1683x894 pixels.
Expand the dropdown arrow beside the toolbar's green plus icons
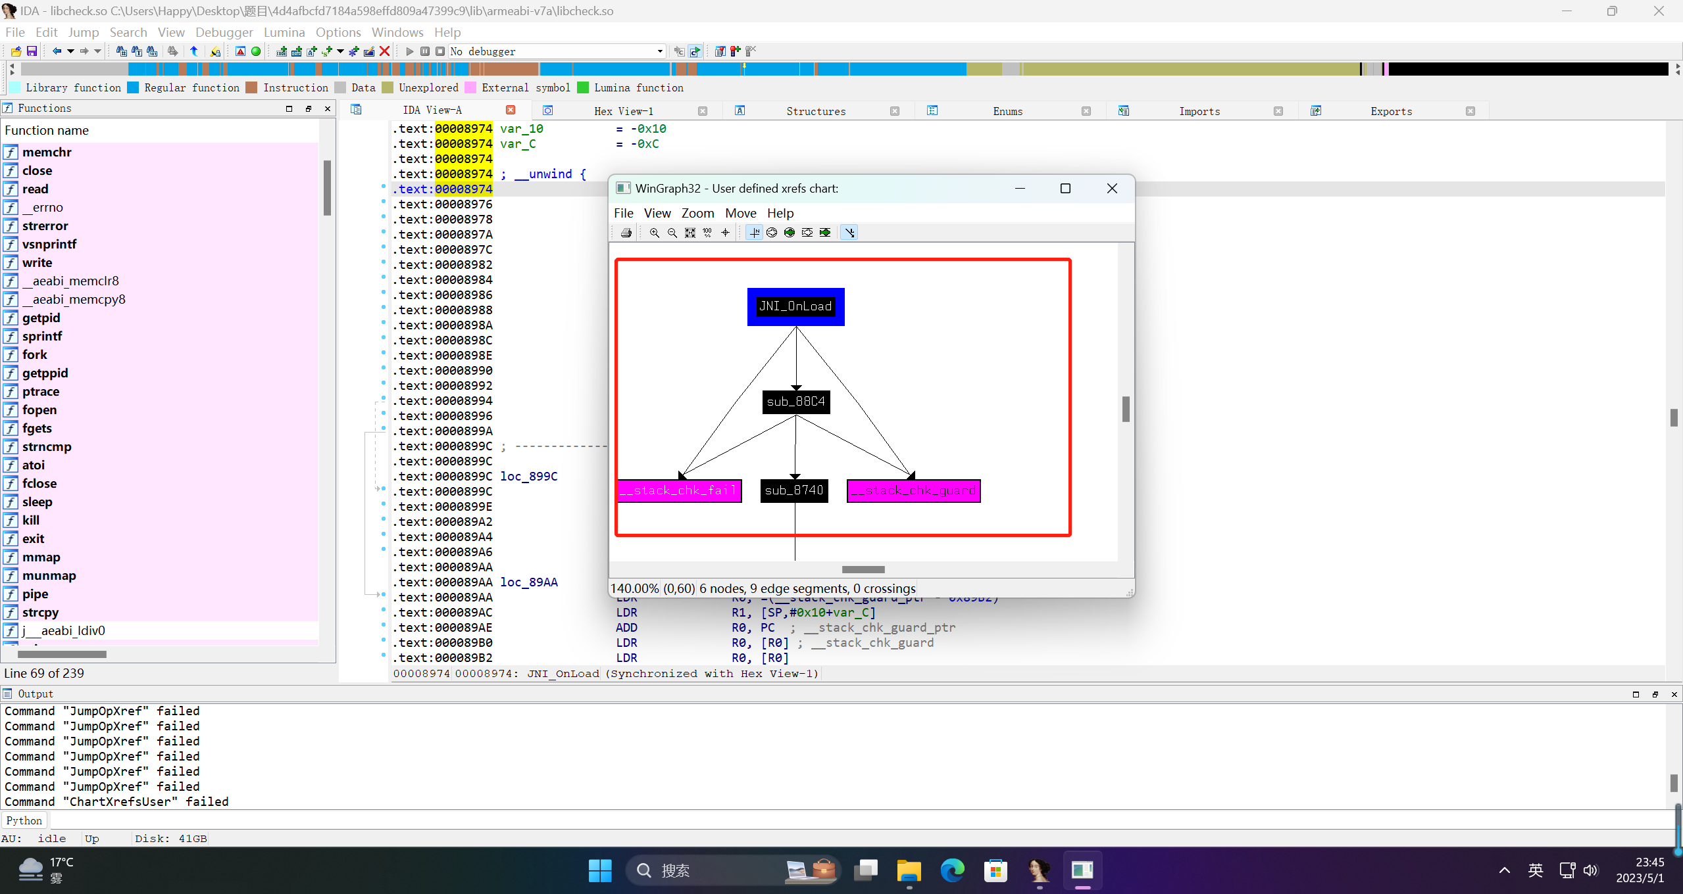pos(340,51)
